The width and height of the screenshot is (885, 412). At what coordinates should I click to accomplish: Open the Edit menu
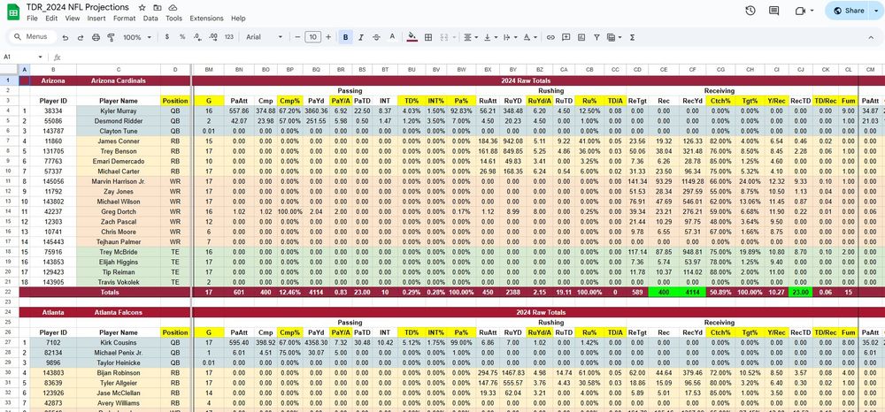51,18
